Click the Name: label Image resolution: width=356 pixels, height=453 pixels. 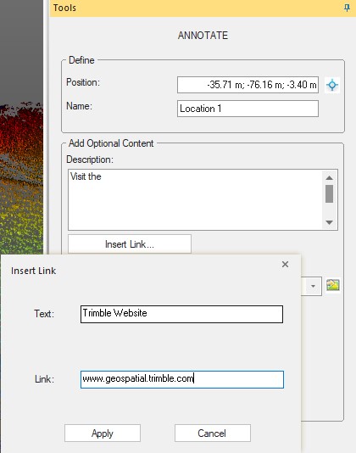point(79,106)
